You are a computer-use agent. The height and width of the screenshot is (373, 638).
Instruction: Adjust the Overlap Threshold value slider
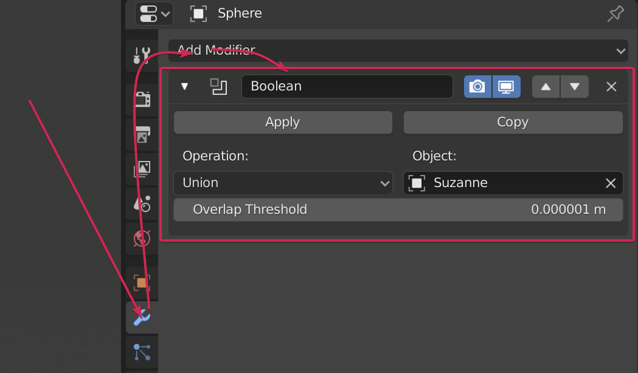click(x=398, y=210)
